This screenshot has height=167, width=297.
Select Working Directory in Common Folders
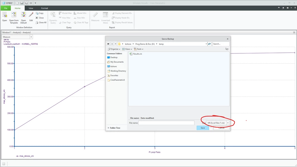pos(117,71)
